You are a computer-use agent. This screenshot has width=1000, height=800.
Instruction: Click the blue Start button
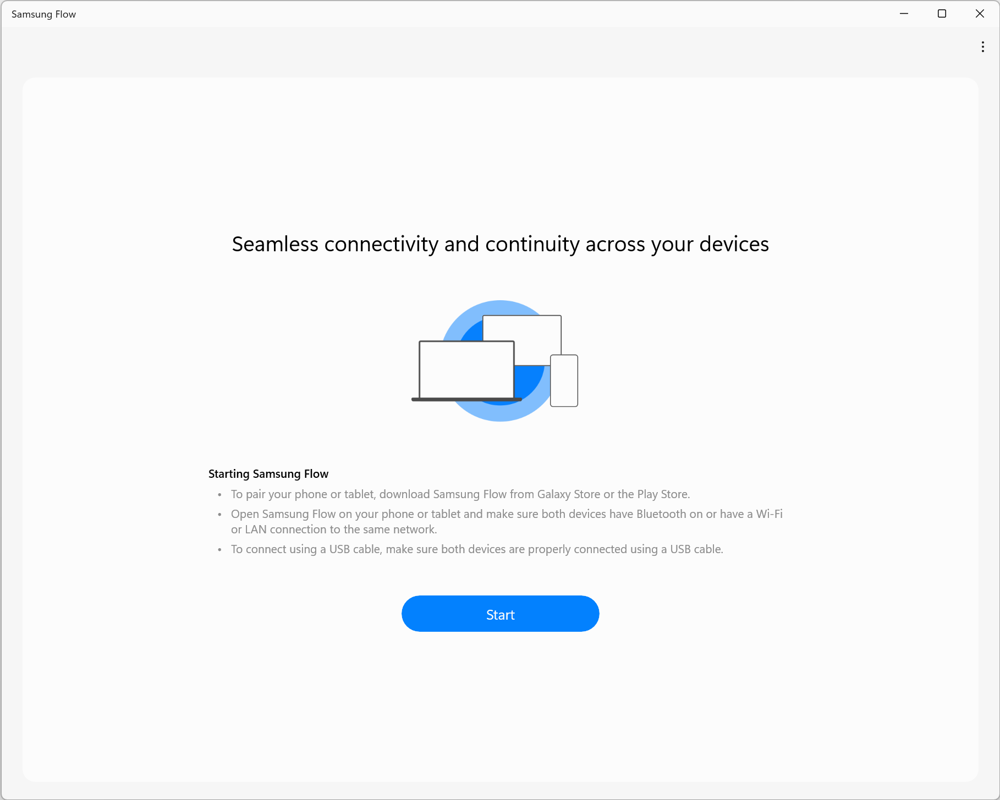pos(500,614)
